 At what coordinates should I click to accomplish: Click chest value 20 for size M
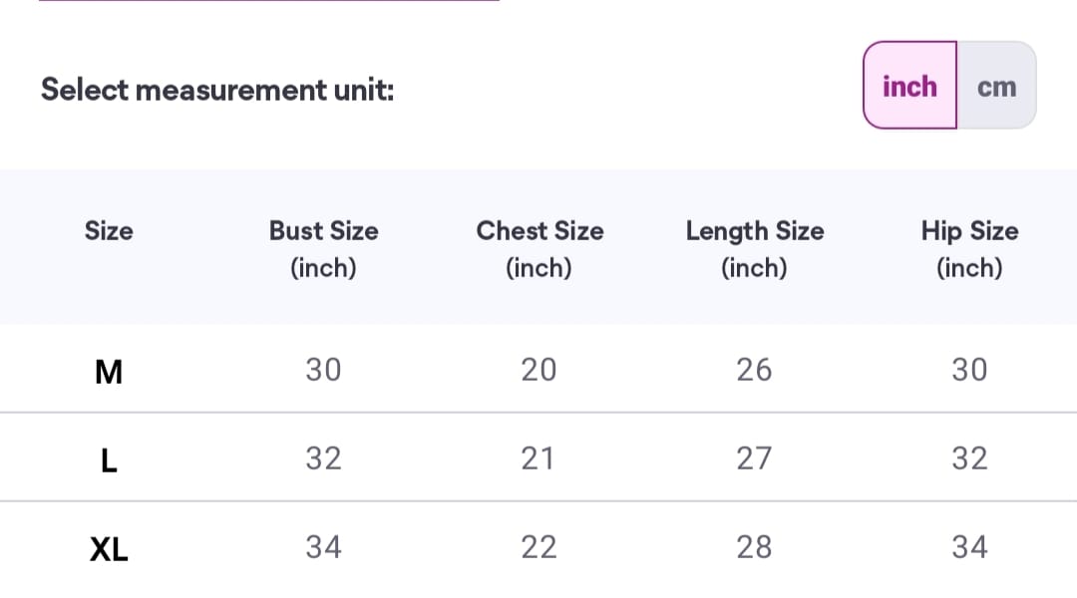[538, 370]
